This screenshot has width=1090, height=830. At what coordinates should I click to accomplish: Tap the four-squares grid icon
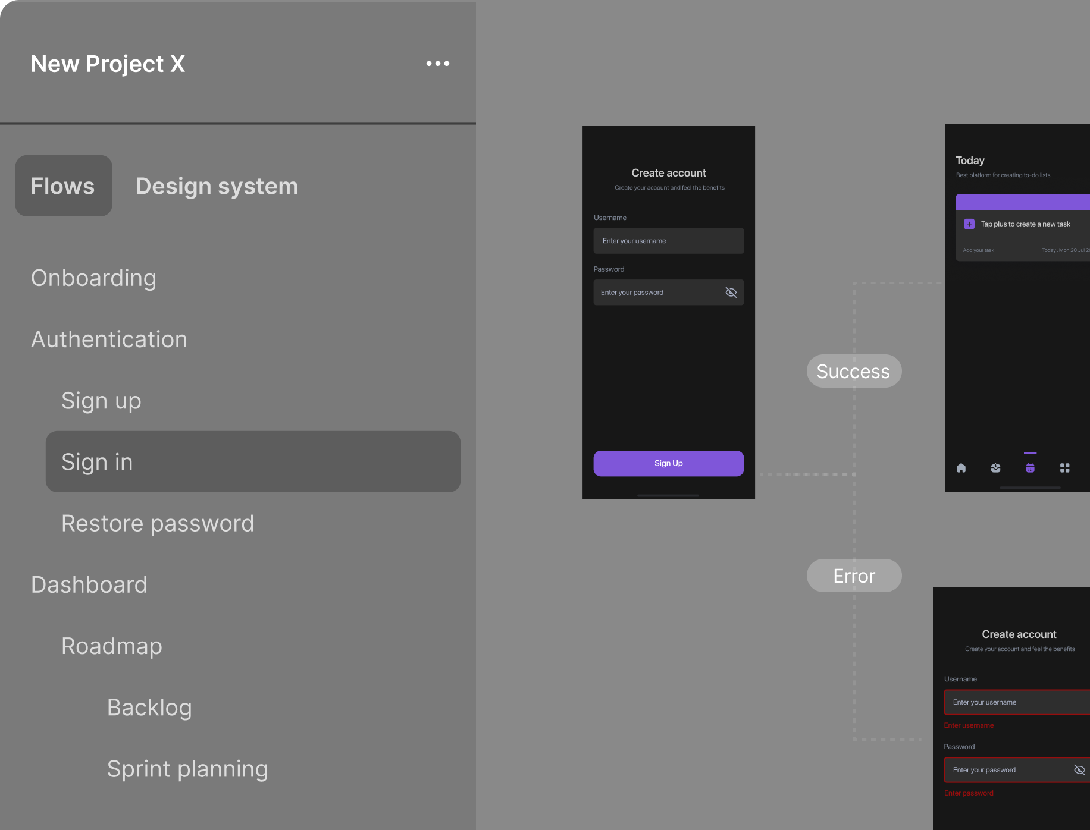tap(1064, 468)
